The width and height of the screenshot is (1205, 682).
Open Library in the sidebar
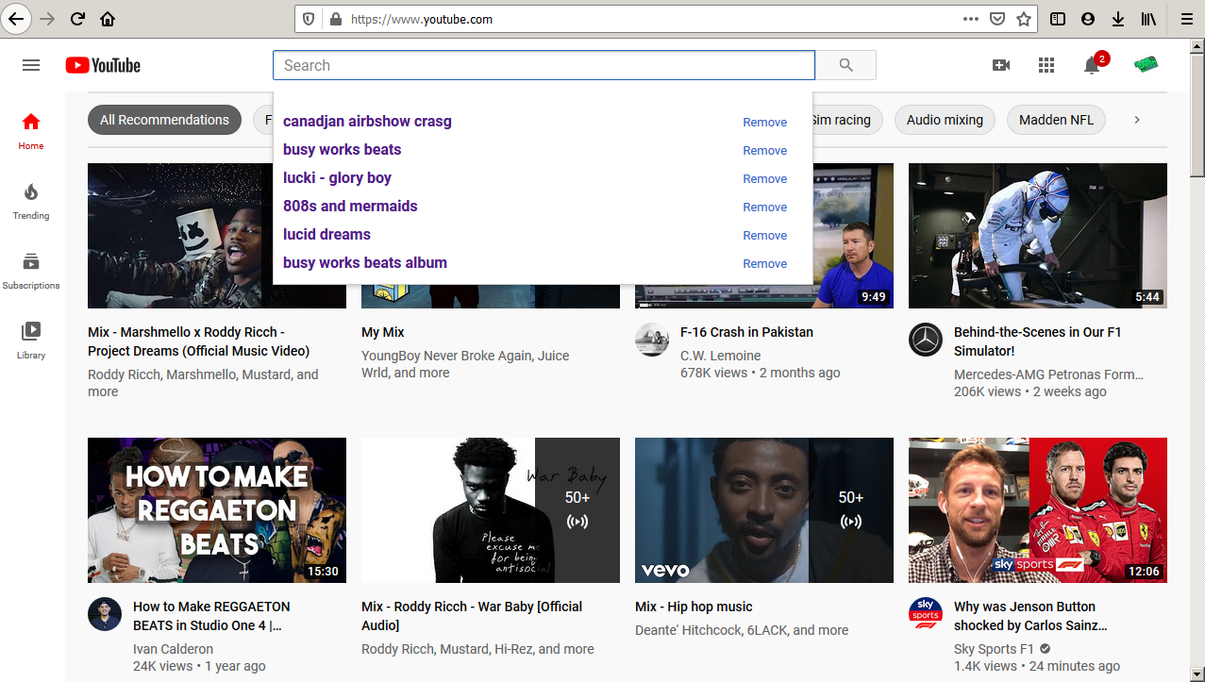pos(31,341)
